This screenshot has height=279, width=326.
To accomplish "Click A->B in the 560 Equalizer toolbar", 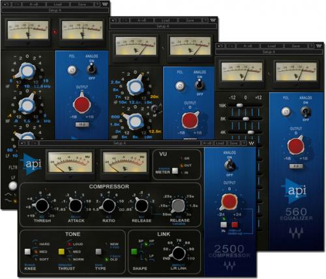I will pyautogui.click(x=248, y=46).
